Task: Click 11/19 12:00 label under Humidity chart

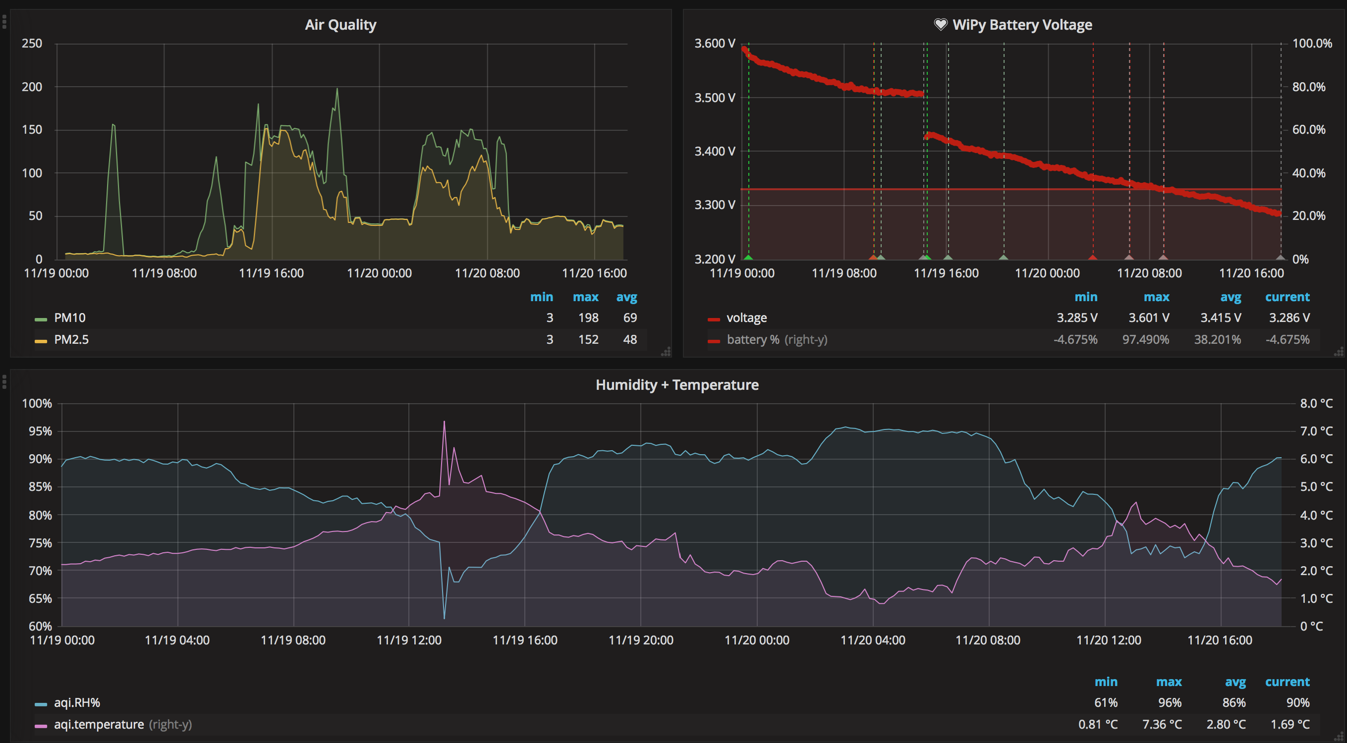Action: (x=409, y=640)
